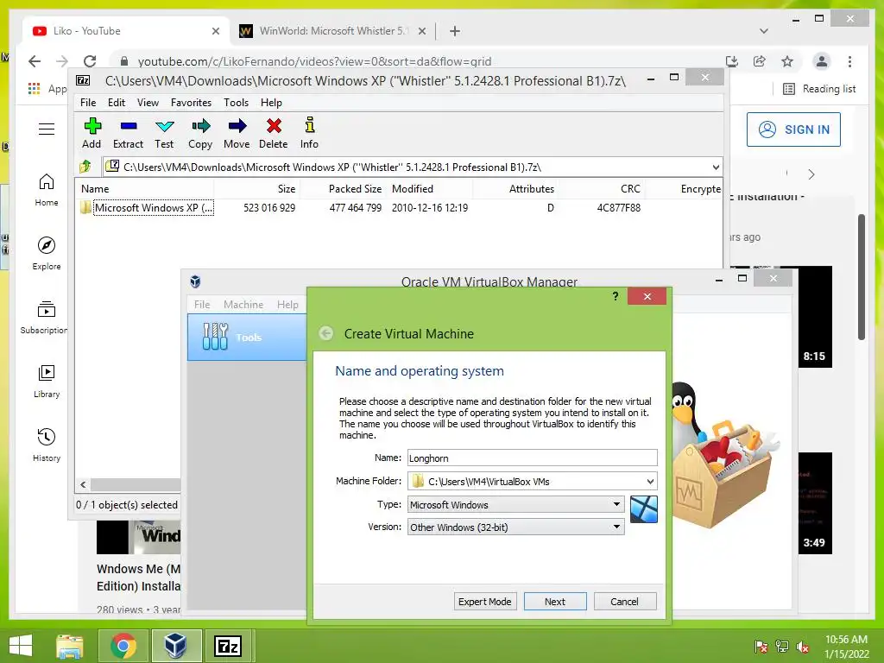Click the Chrome address bar URL
This screenshot has height=663, width=884.
point(314,61)
